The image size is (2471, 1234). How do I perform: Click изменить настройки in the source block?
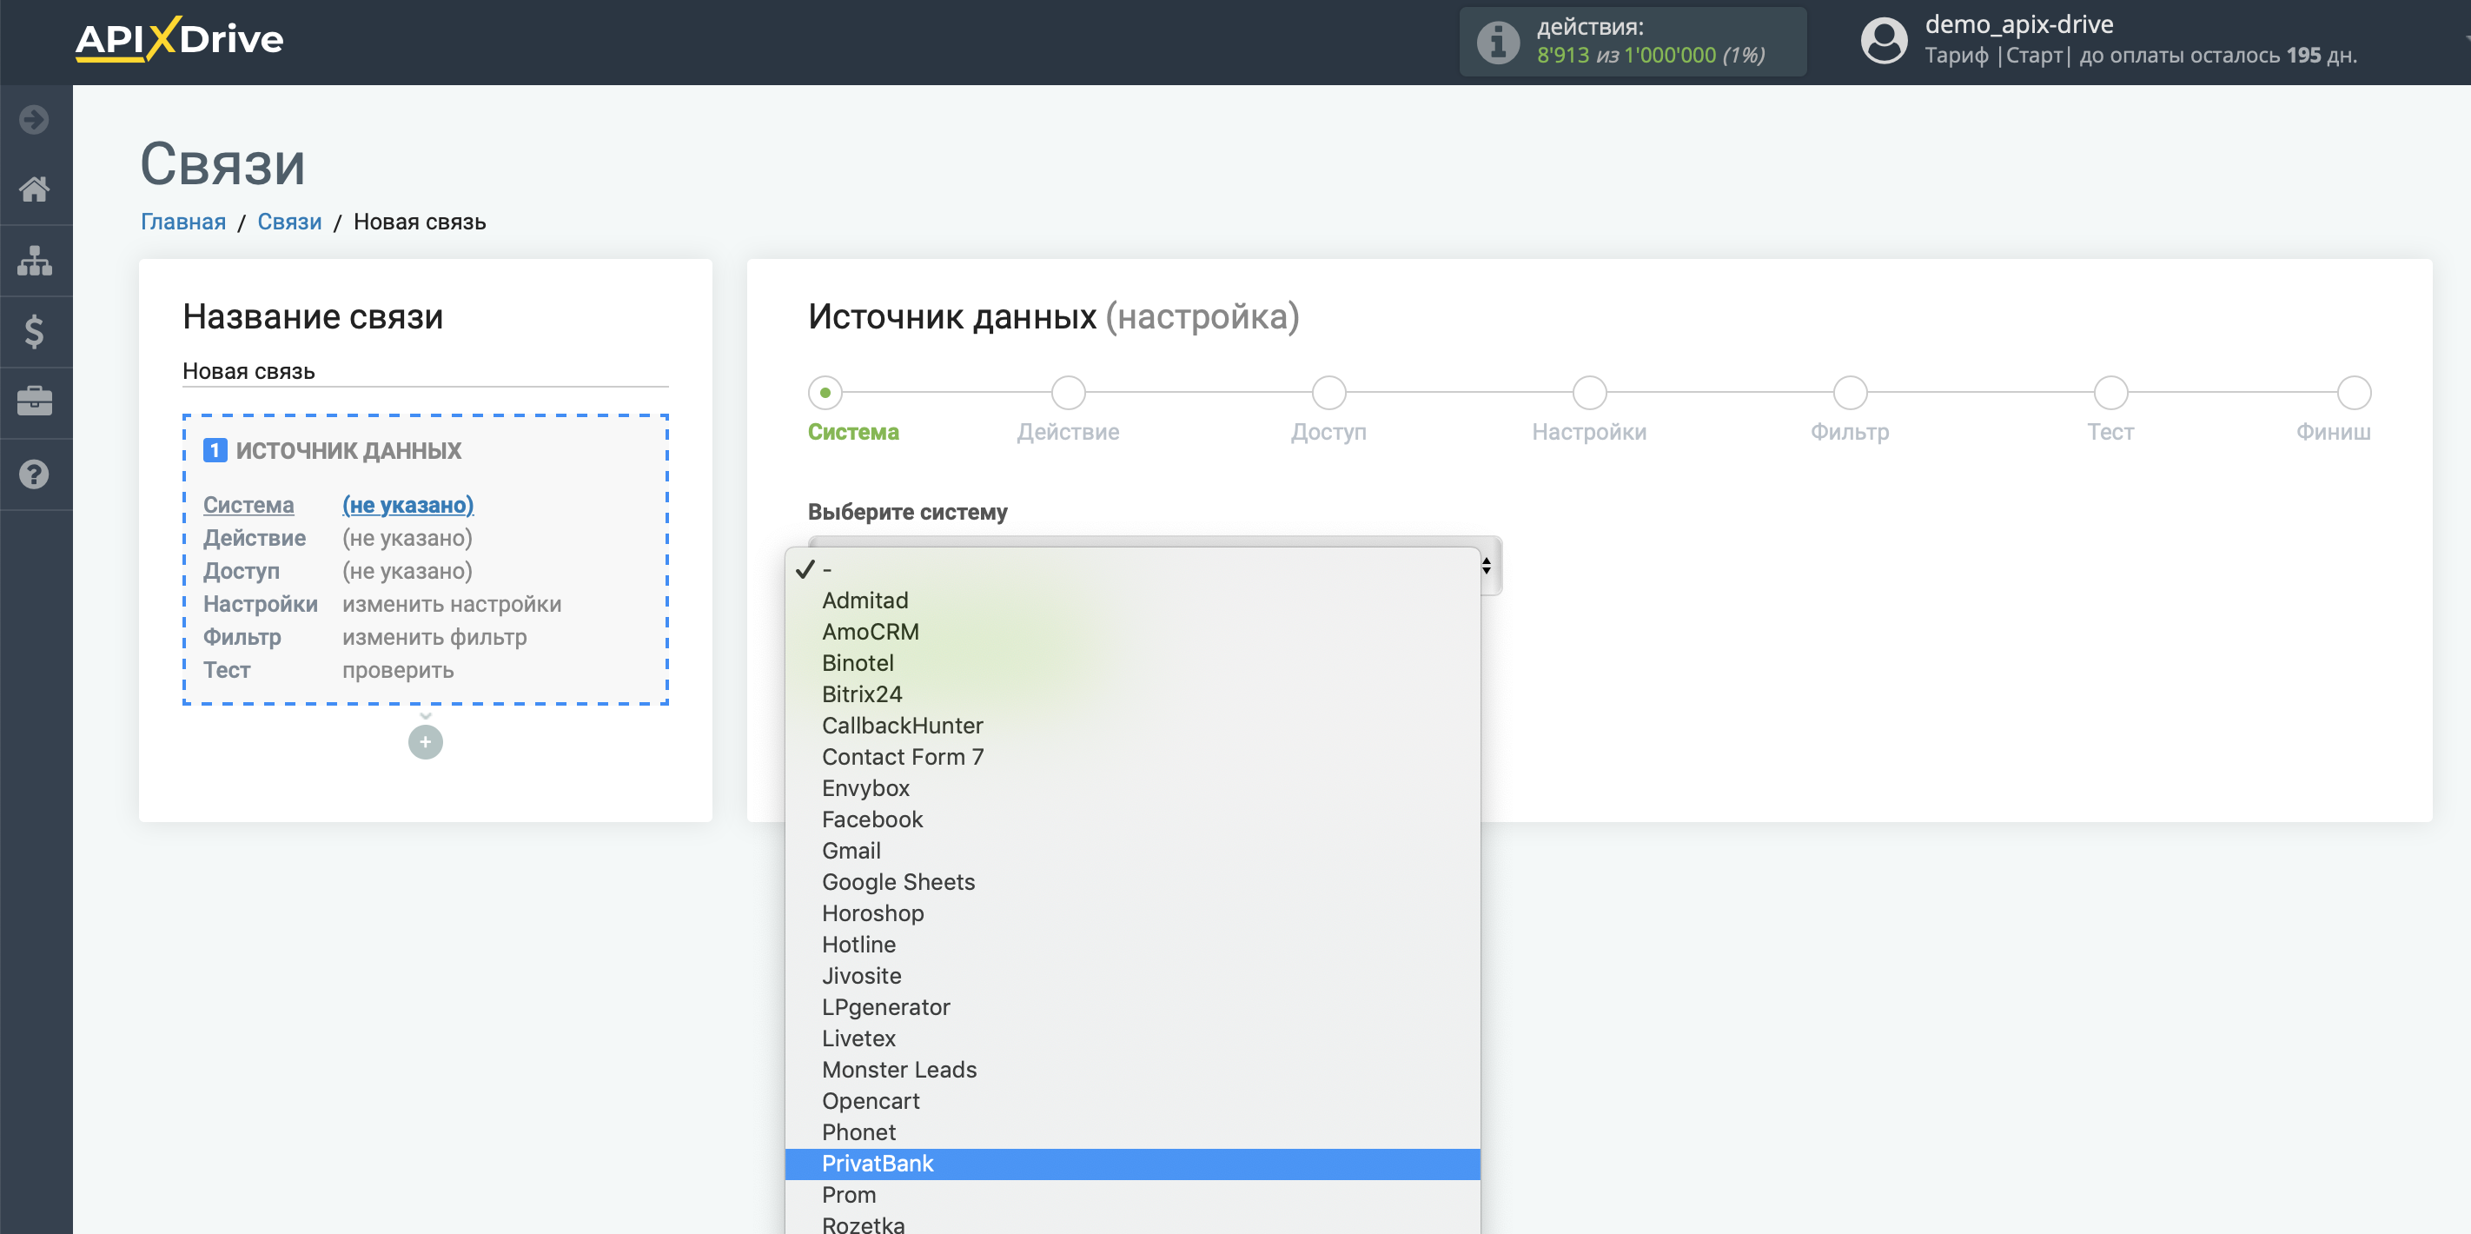point(452,605)
